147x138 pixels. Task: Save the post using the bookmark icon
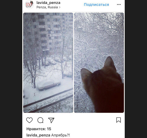119,120
